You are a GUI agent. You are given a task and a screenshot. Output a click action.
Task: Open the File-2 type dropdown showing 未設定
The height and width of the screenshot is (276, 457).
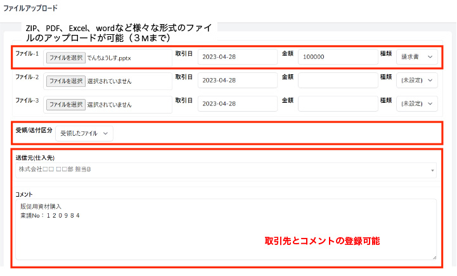click(416, 81)
